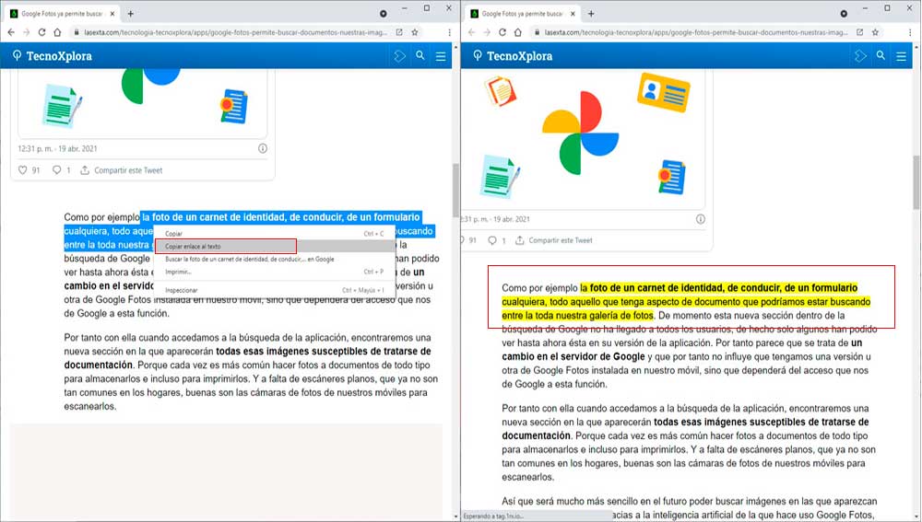Click vertical scrollbar of left window
Viewport: 922px width, 522px height.
455,191
